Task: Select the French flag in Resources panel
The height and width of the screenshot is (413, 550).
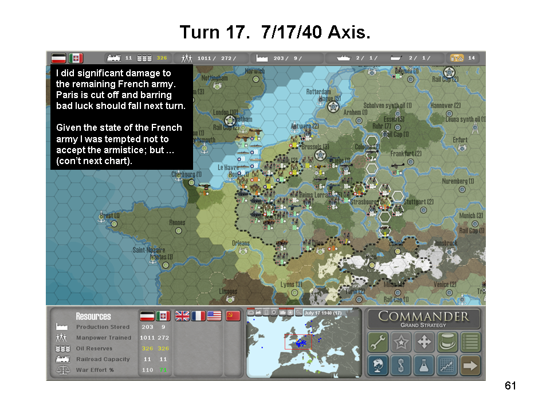Action: pos(198,316)
